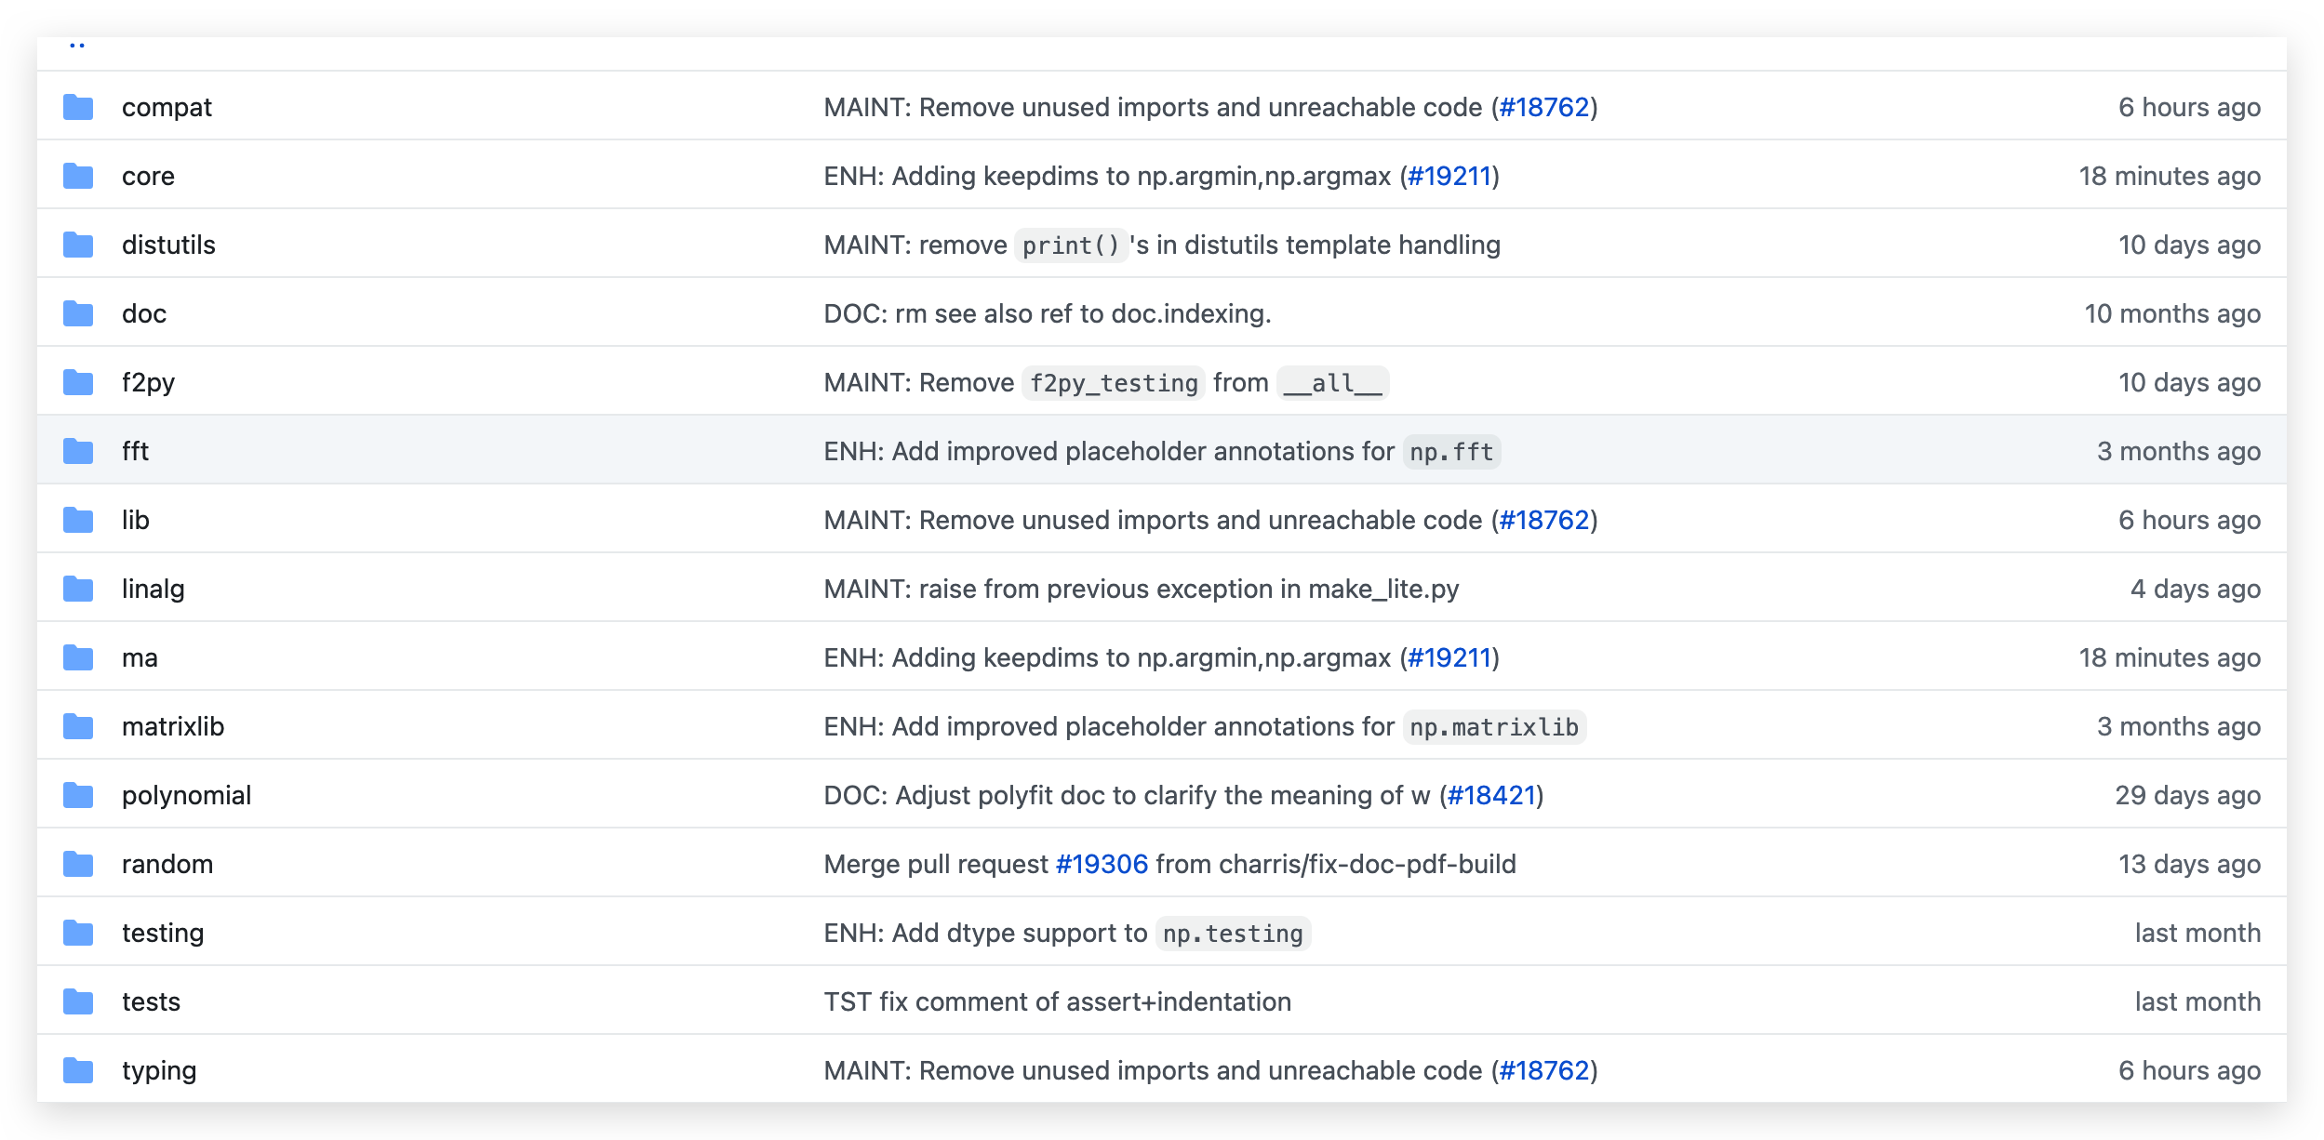Screen dimensions: 2324x1140
Task: Go up to parent directory link
Action: [x=77, y=45]
